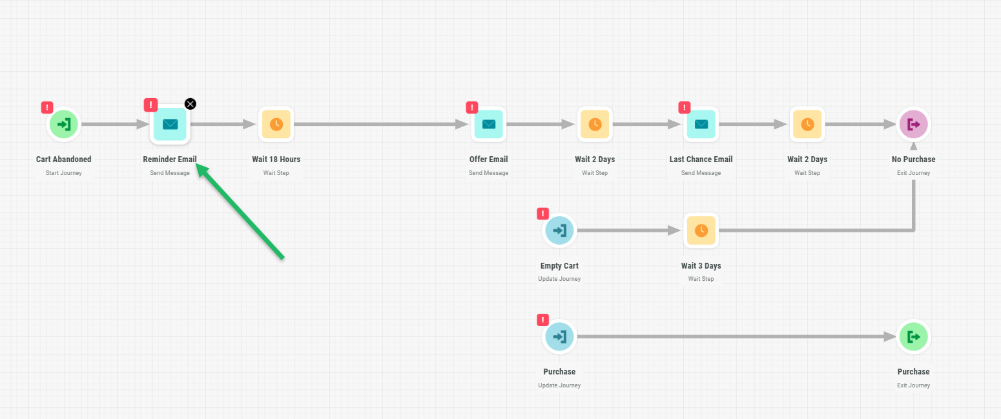Select the Wait 2 Days node before No Purchase
Viewport: 1001px width, 419px height.
pyautogui.click(x=807, y=124)
